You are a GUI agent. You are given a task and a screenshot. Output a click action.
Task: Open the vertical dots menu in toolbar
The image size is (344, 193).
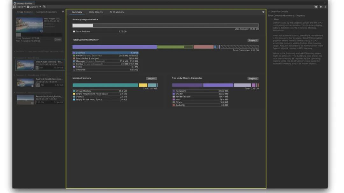click(x=325, y=7)
